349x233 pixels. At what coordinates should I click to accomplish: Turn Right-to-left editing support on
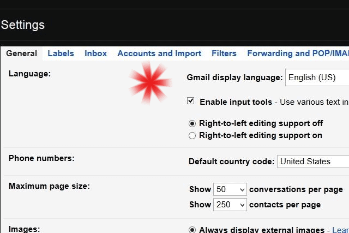click(192, 136)
